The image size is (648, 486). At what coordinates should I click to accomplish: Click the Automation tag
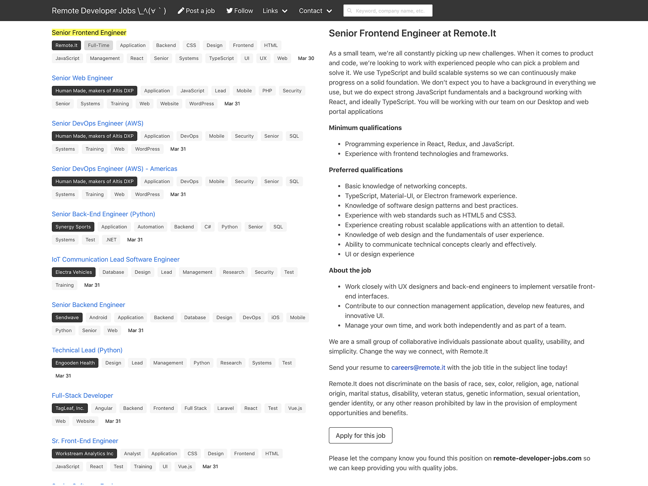[x=151, y=227]
